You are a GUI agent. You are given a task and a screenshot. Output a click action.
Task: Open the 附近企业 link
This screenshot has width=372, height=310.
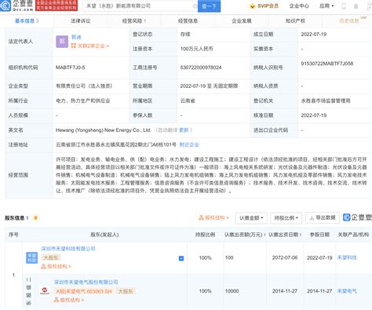pyautogui.click(x=189, y=144)
